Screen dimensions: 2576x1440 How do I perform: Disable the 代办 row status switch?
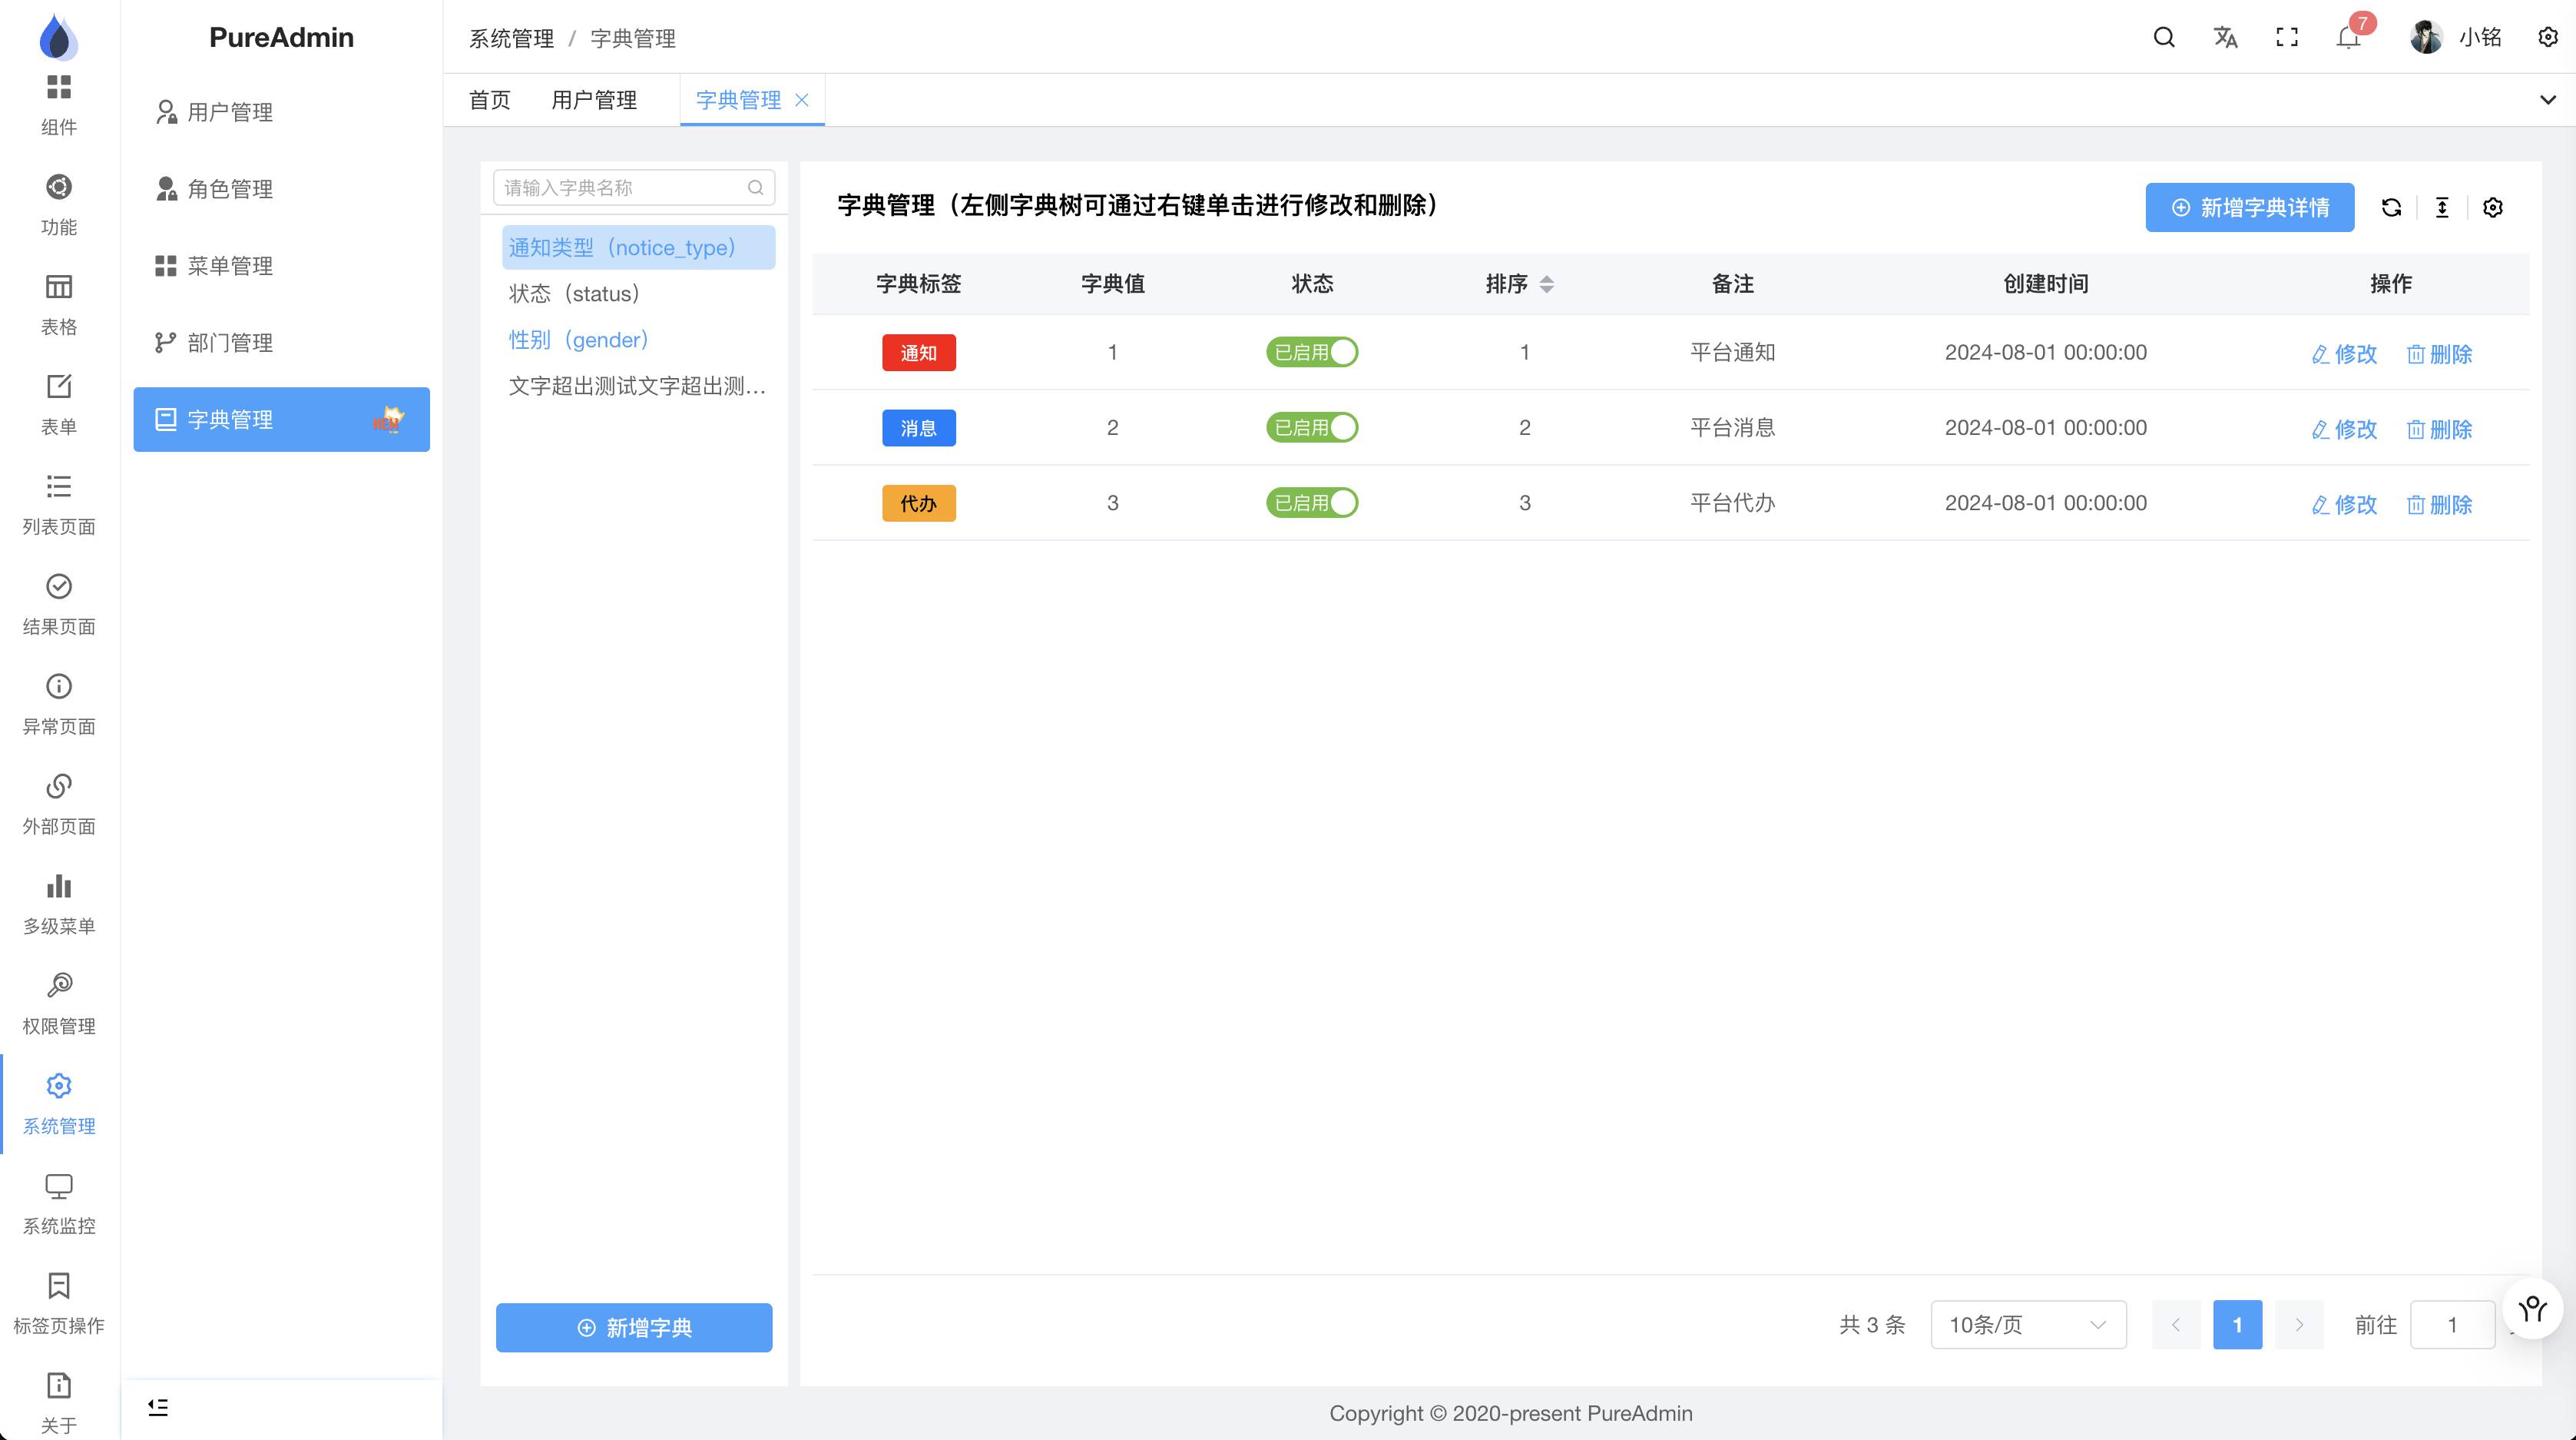pos(1312,503)
